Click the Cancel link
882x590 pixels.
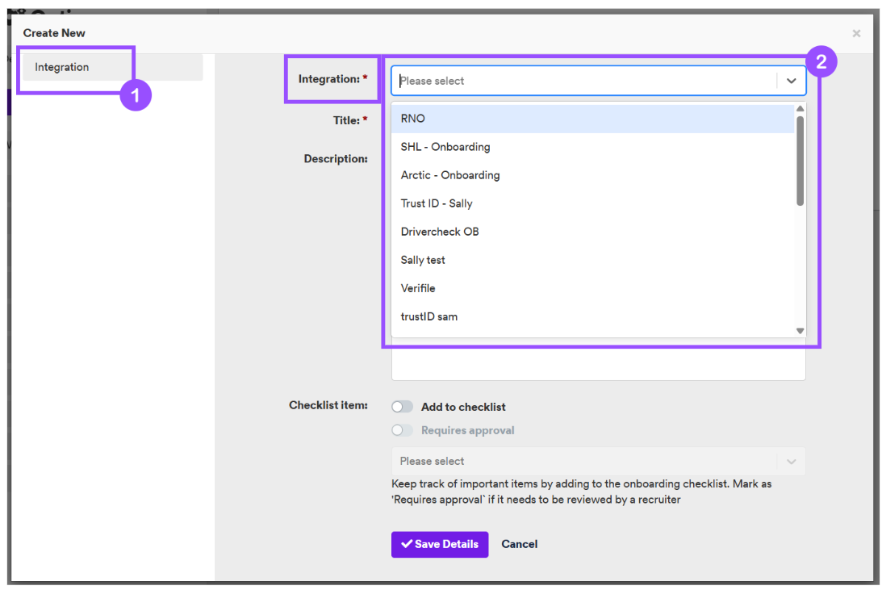(x=519, y=545)
